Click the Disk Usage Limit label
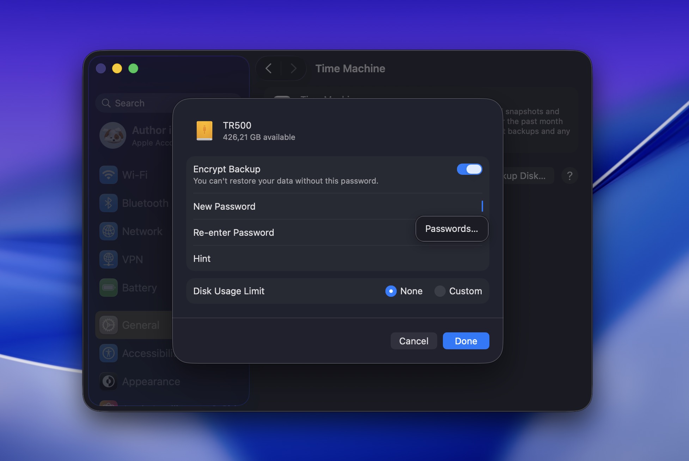The image size is (689, 461). click(229, 291)
